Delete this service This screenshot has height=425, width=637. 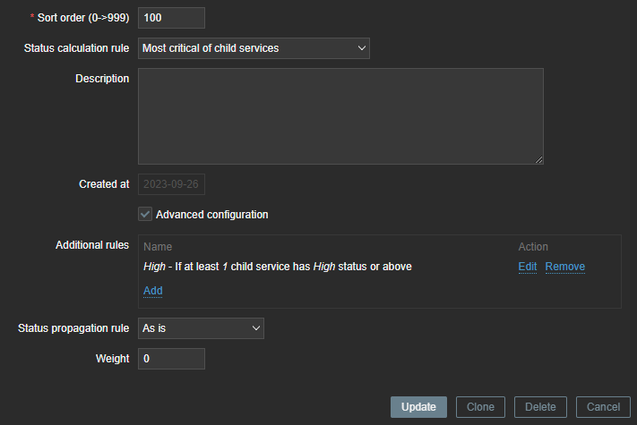[540, 407]
